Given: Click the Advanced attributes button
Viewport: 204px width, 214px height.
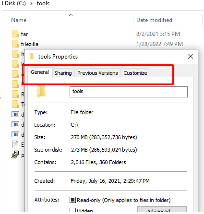Looking at the screenshot, I should [x=162, y=210].
